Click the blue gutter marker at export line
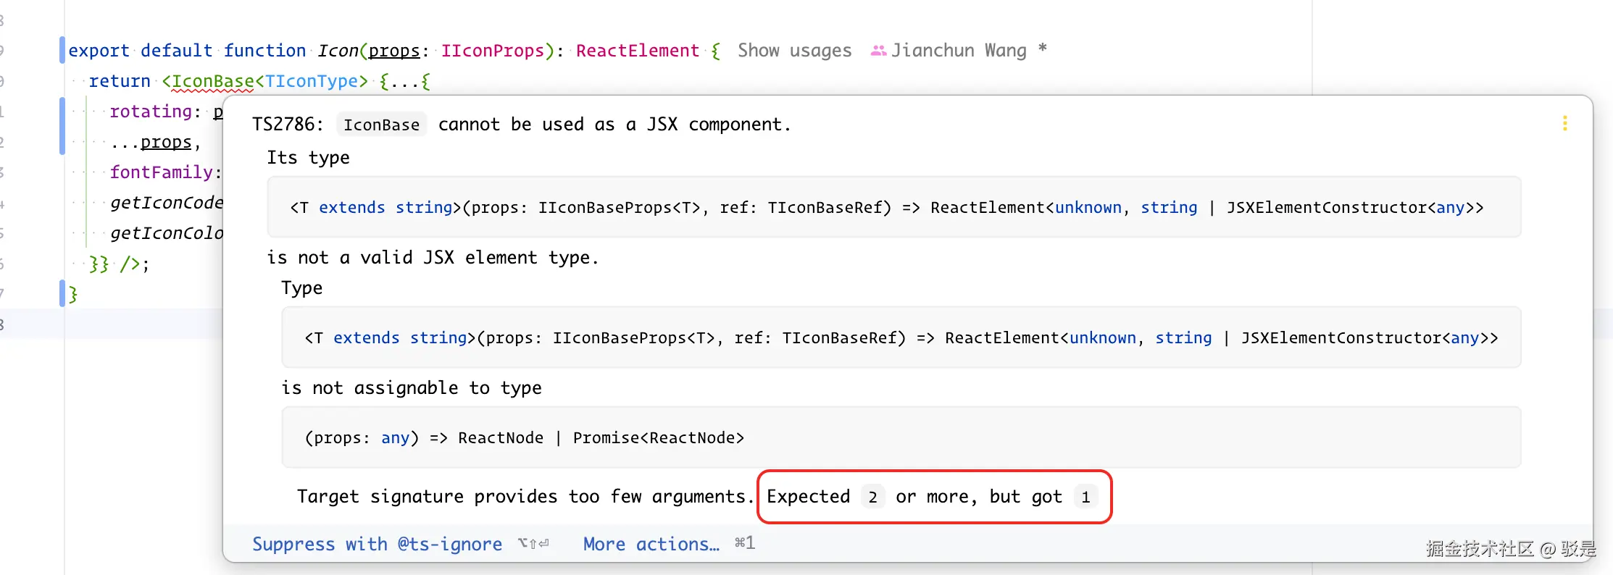This screenshot has width=1613, height=575. [x=62, y=50]
